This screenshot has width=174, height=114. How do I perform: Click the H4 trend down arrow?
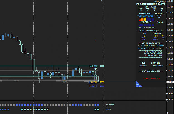pyautogui.click(x=161, y=10)
